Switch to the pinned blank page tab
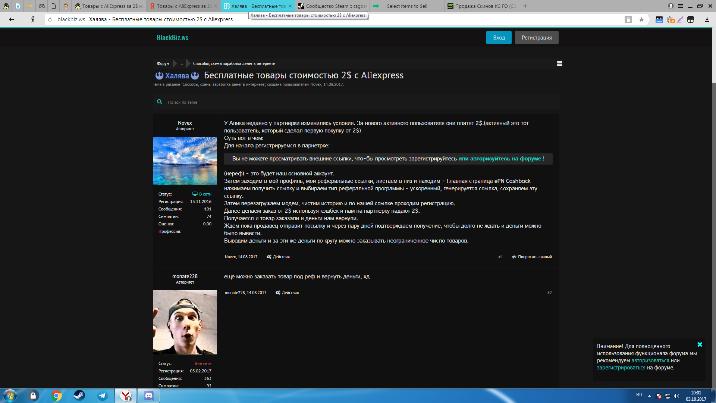 tap(54, 6)
